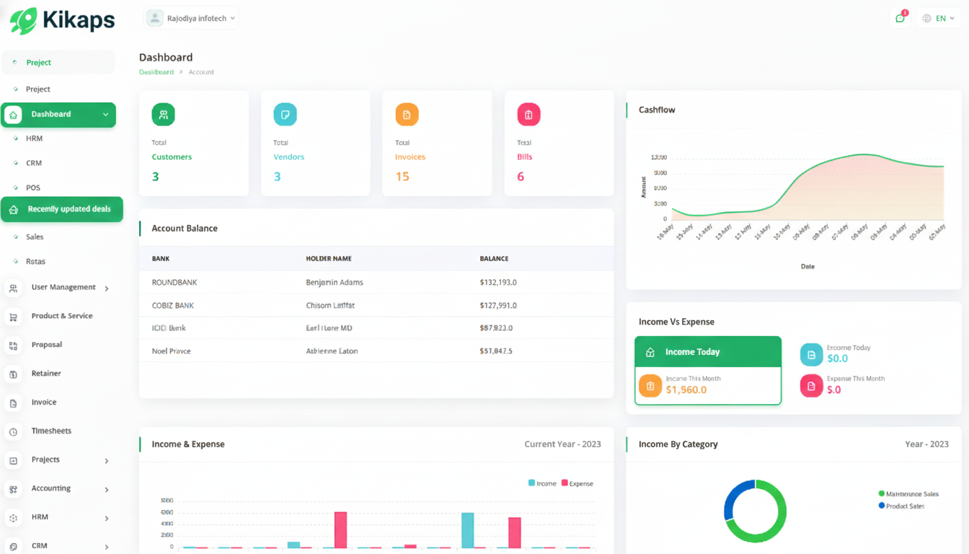969x554 pixels.
Task: Open the Timesheets section via its clock icon
Action: [13, 431]
